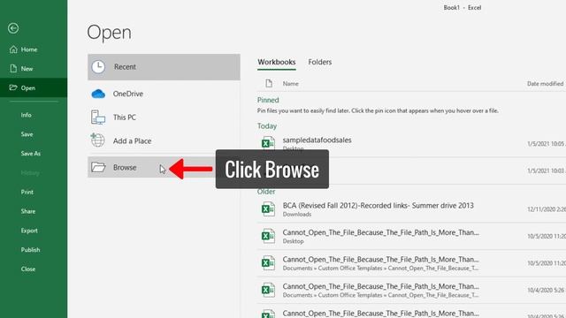
Task: Select the This PC location
Action: point(164,117)
